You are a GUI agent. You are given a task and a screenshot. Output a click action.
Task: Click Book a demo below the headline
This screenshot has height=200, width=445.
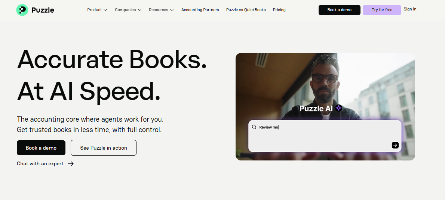[x=41, y=148]
